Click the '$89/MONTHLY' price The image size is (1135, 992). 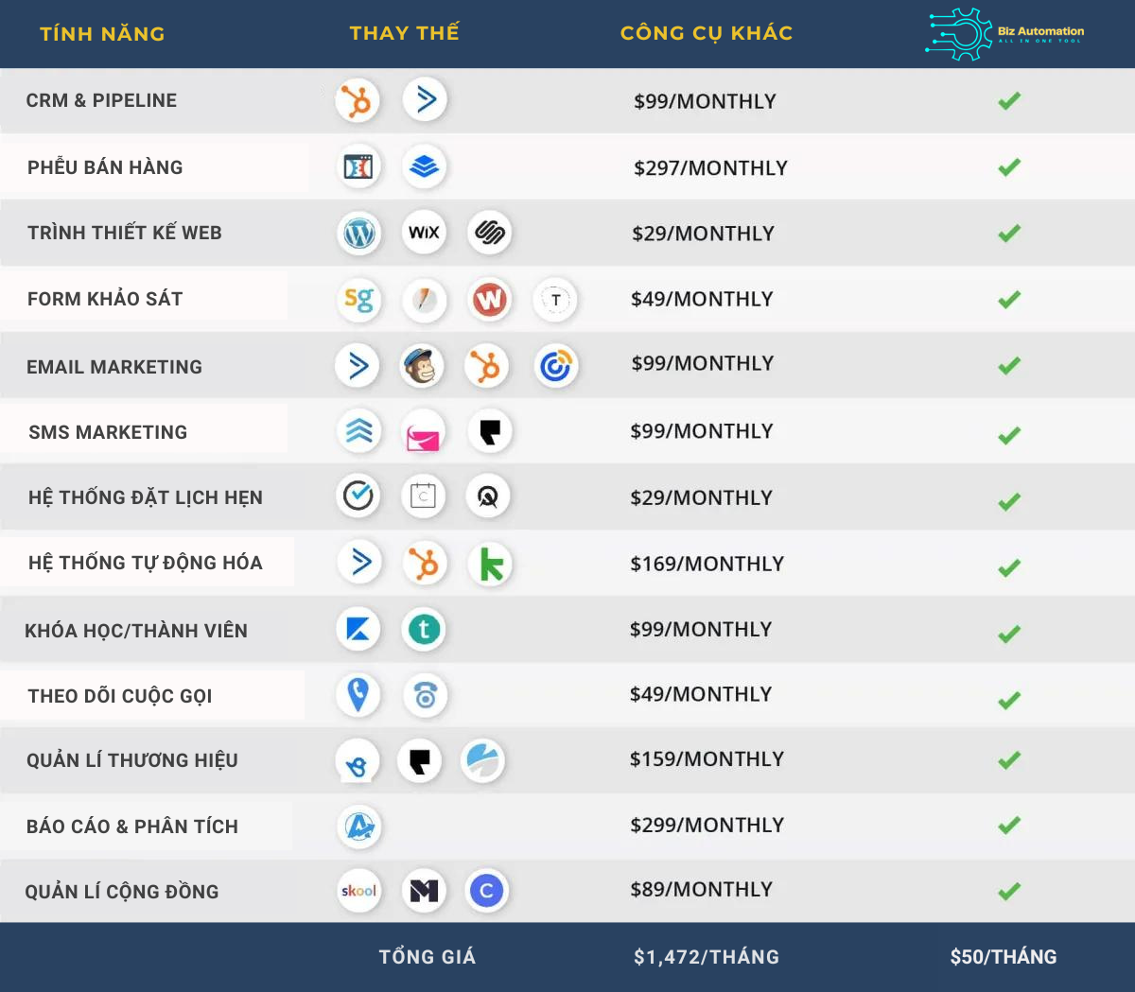click(x=702, y=890)
